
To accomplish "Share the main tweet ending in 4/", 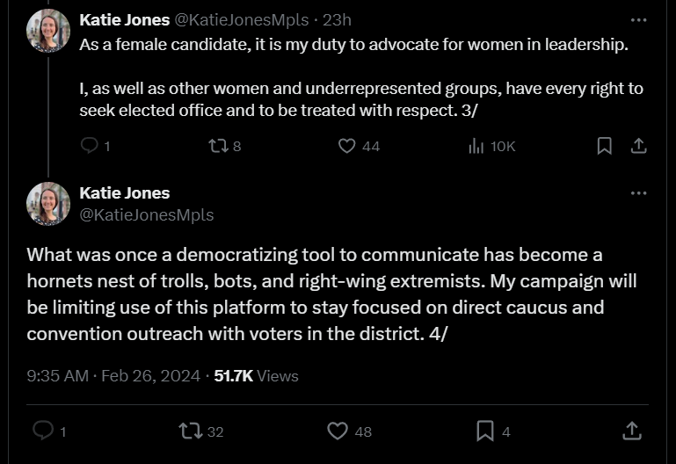I will coord(632,431).
